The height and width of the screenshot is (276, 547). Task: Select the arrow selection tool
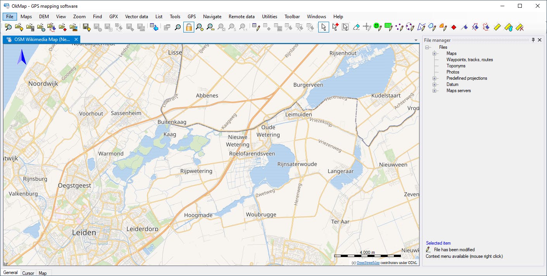(x=323, y=27)
